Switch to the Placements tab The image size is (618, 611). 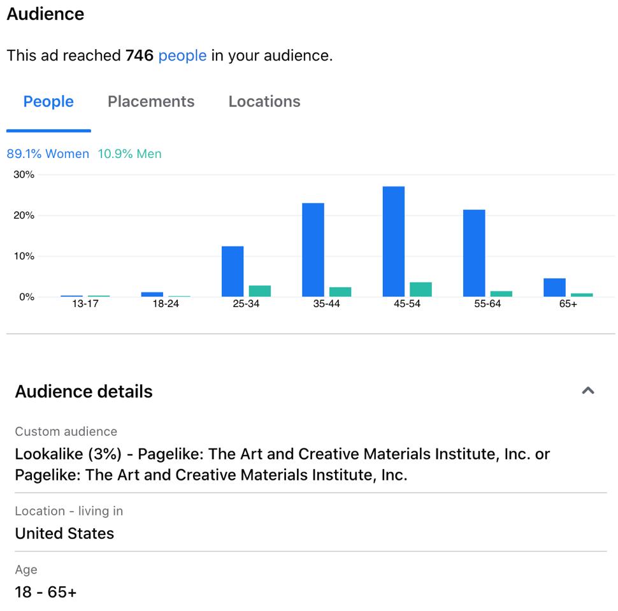click(x=151, y=101)
